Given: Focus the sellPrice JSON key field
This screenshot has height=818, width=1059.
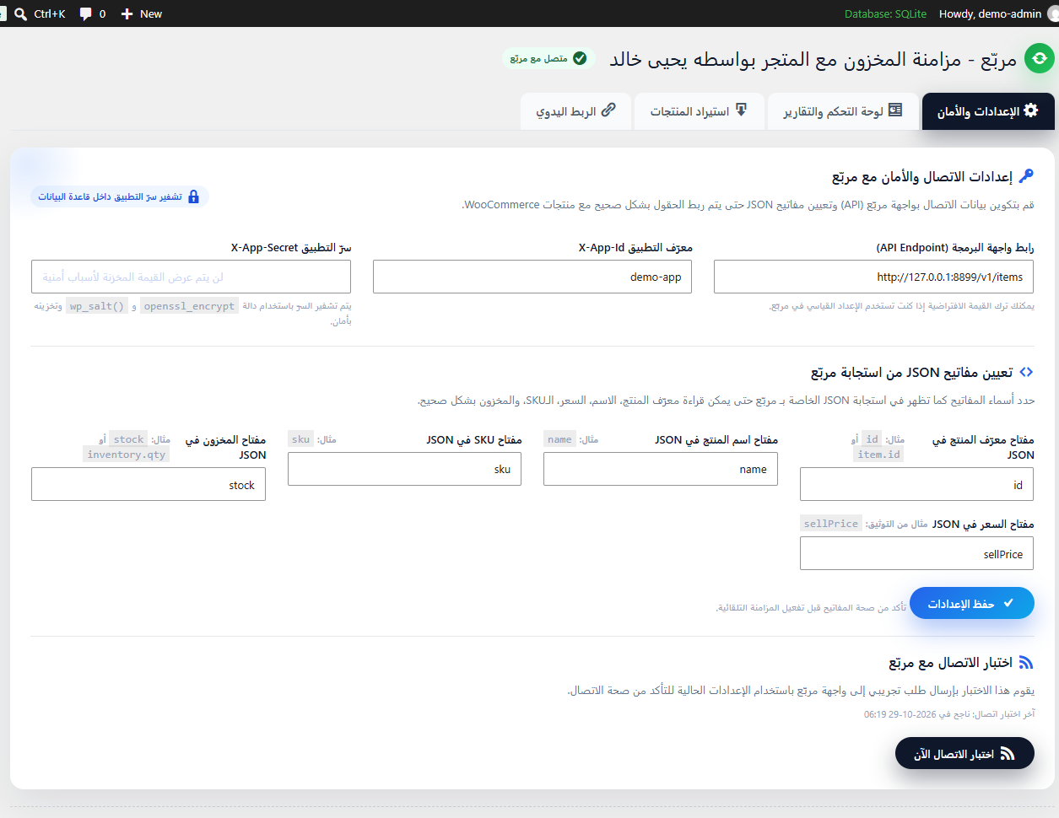Looking at the screenshot, I should coord(916,554).
